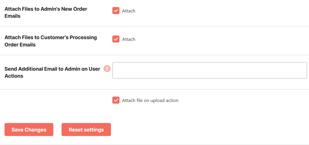Viewport: 309px width, 145px height.
Task: Toggle the checkmark above Save Changes
Action: 116,100
